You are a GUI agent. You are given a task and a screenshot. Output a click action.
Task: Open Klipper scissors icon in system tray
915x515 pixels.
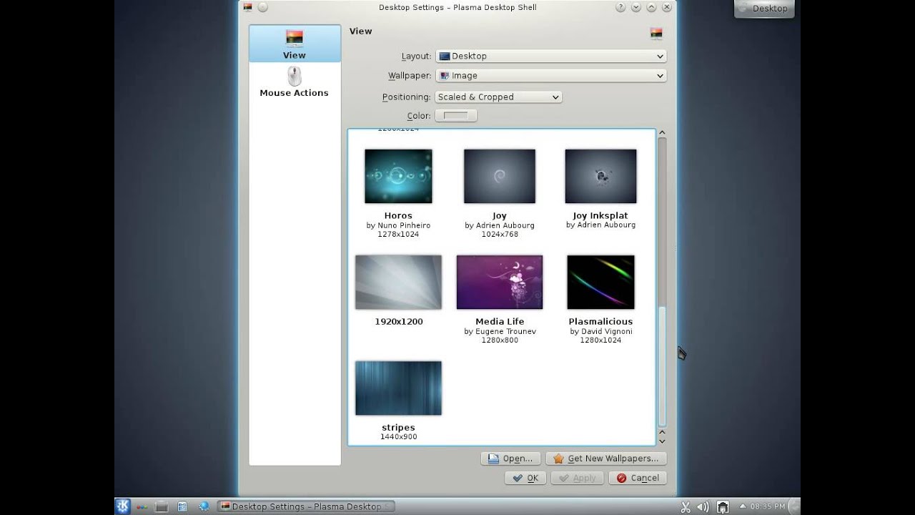pyautogui.click(x=686, y=507)
